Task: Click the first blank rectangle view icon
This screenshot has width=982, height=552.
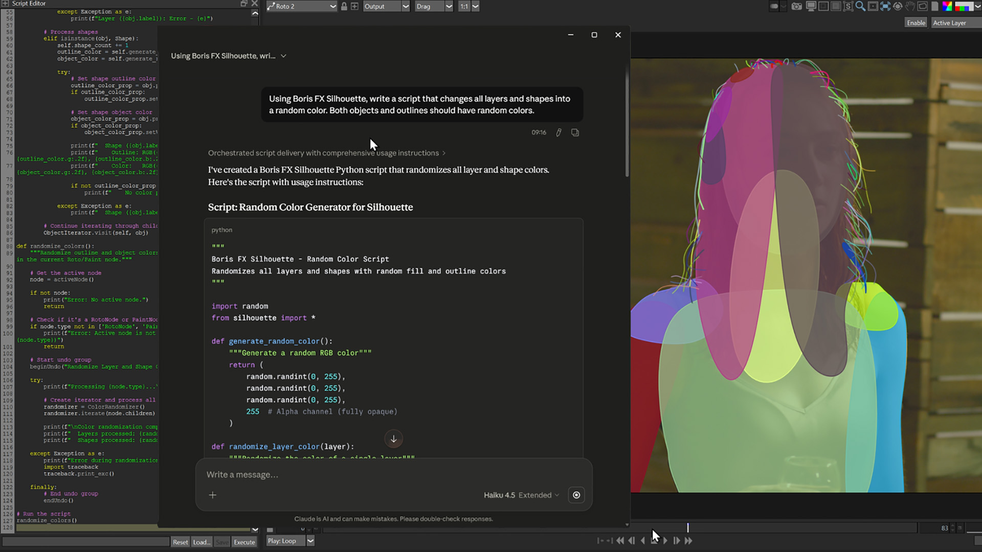Action: 823,7
